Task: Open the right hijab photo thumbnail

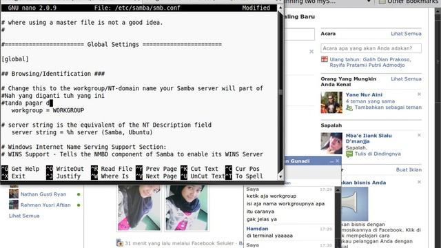Action: coord(187,207)
